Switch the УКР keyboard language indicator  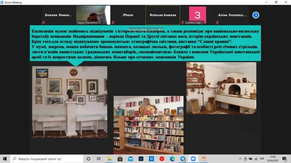coord(262,159)
